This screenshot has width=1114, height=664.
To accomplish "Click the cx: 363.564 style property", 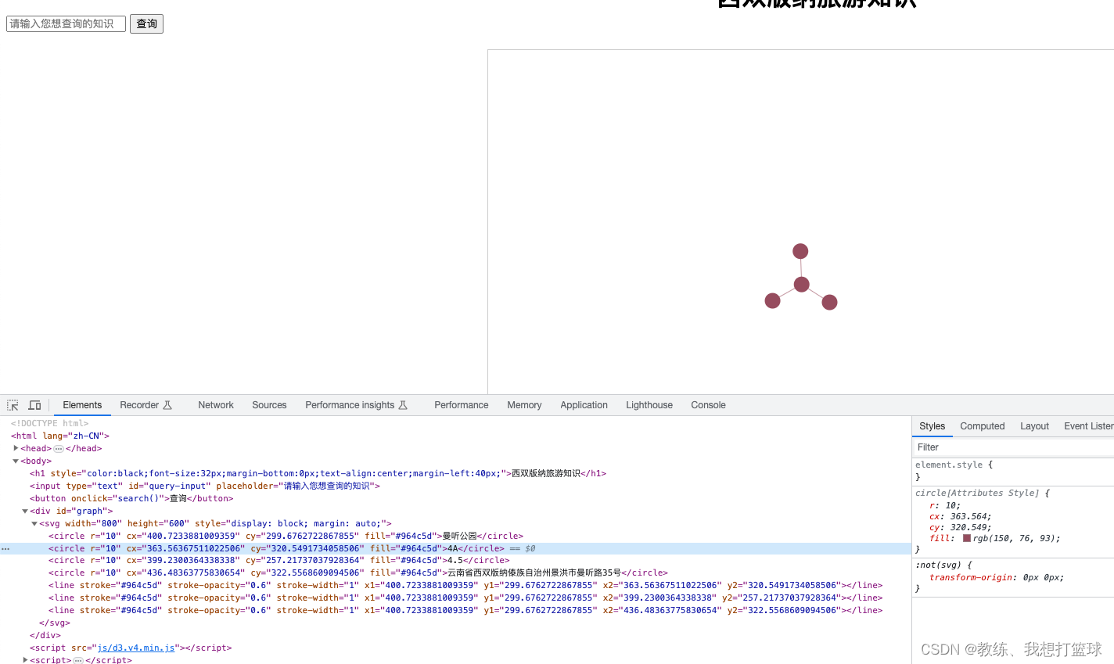I will point(960,516).
